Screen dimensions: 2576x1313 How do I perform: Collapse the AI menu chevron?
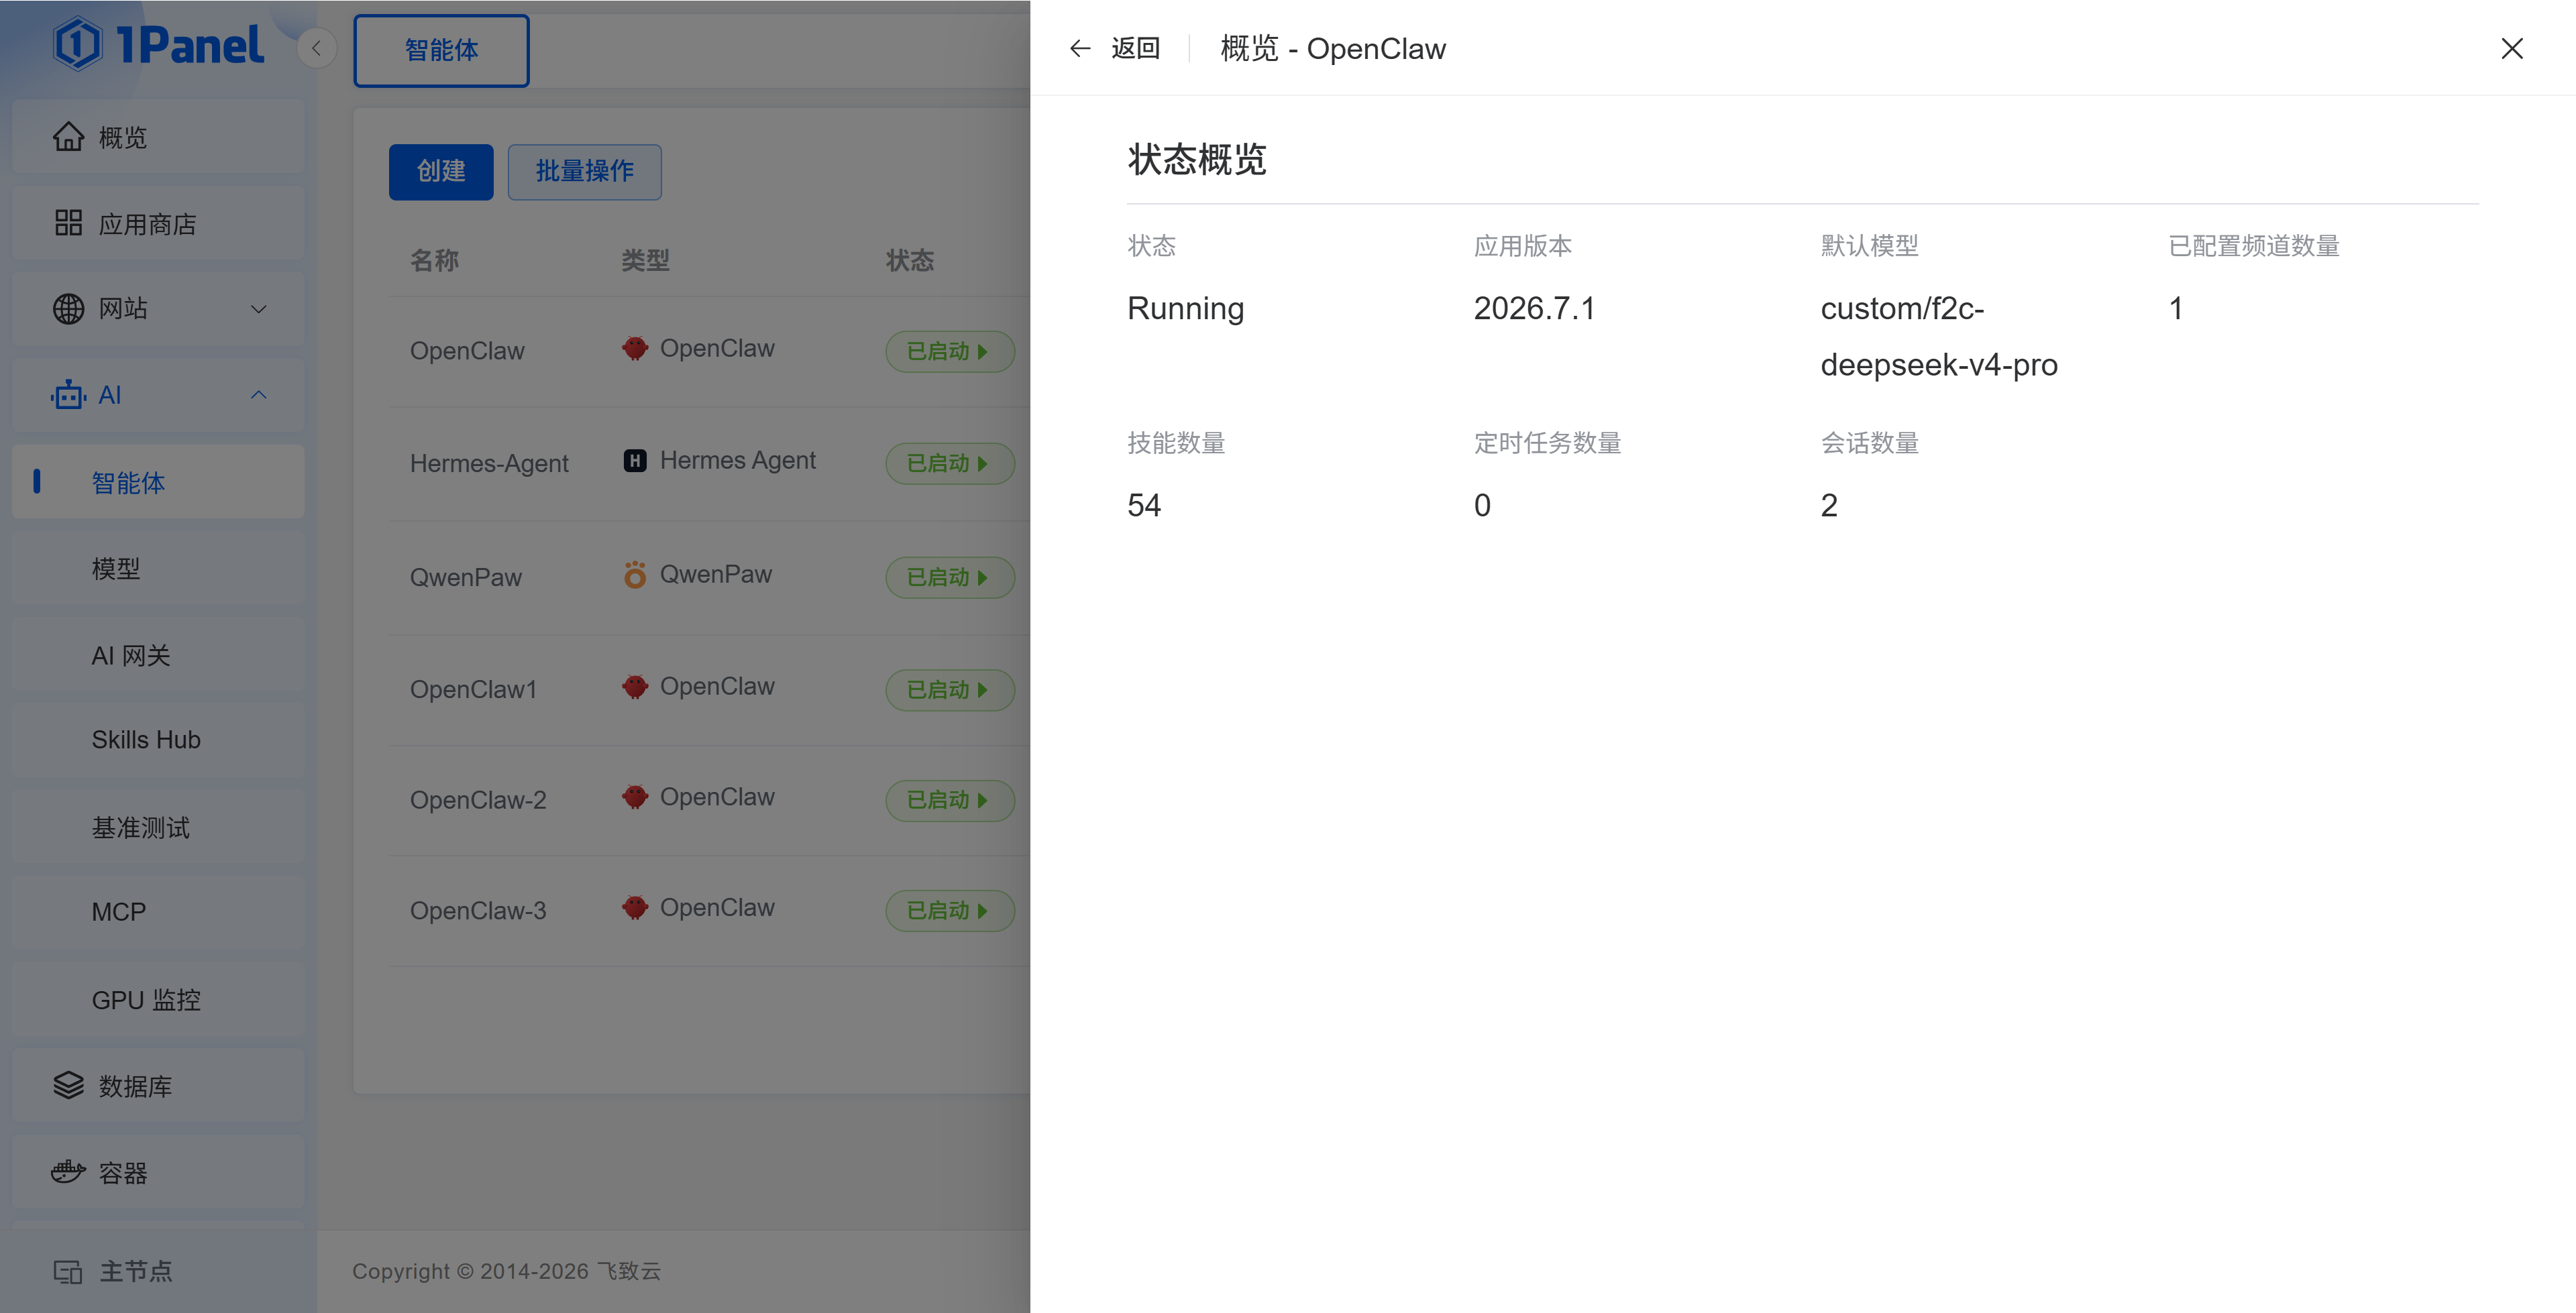tap(259, 395)
